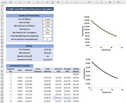Select interest paid $27.08
The width and height of the screenshot is (126, 103).
point(58,78)
